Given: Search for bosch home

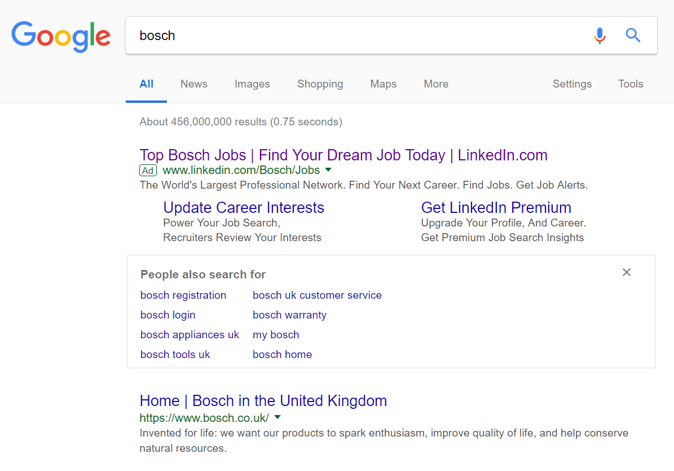Looking at the screenshot, I should (x=283, y=355).
